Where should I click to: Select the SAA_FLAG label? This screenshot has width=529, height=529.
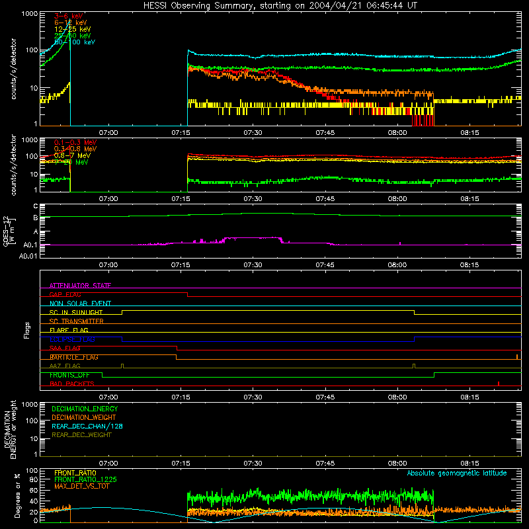pos(65,348)
